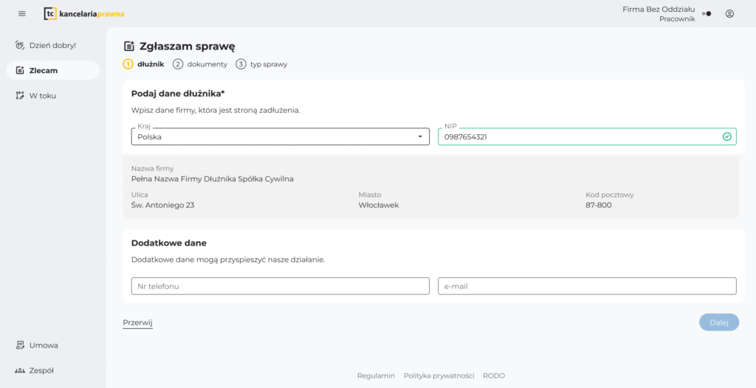Click the Zgłaszam sprawę header icon
Viewport: 756px width, 388px height.
point(129,46)
